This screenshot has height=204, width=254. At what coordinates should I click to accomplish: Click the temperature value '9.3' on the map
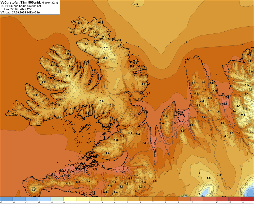[x=249, y=55]
